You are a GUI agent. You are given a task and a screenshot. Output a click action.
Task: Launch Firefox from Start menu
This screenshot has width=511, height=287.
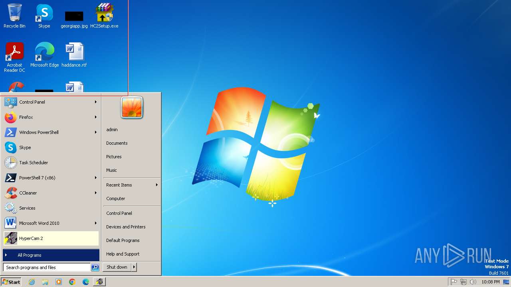pyautogui.click(x=51, y=117)
